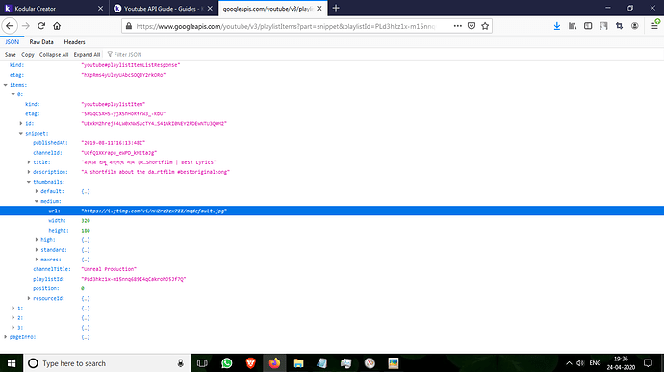This screenshot has width=664, height=372.
Task: Open the Downloads panel
Action: [557, 26]
